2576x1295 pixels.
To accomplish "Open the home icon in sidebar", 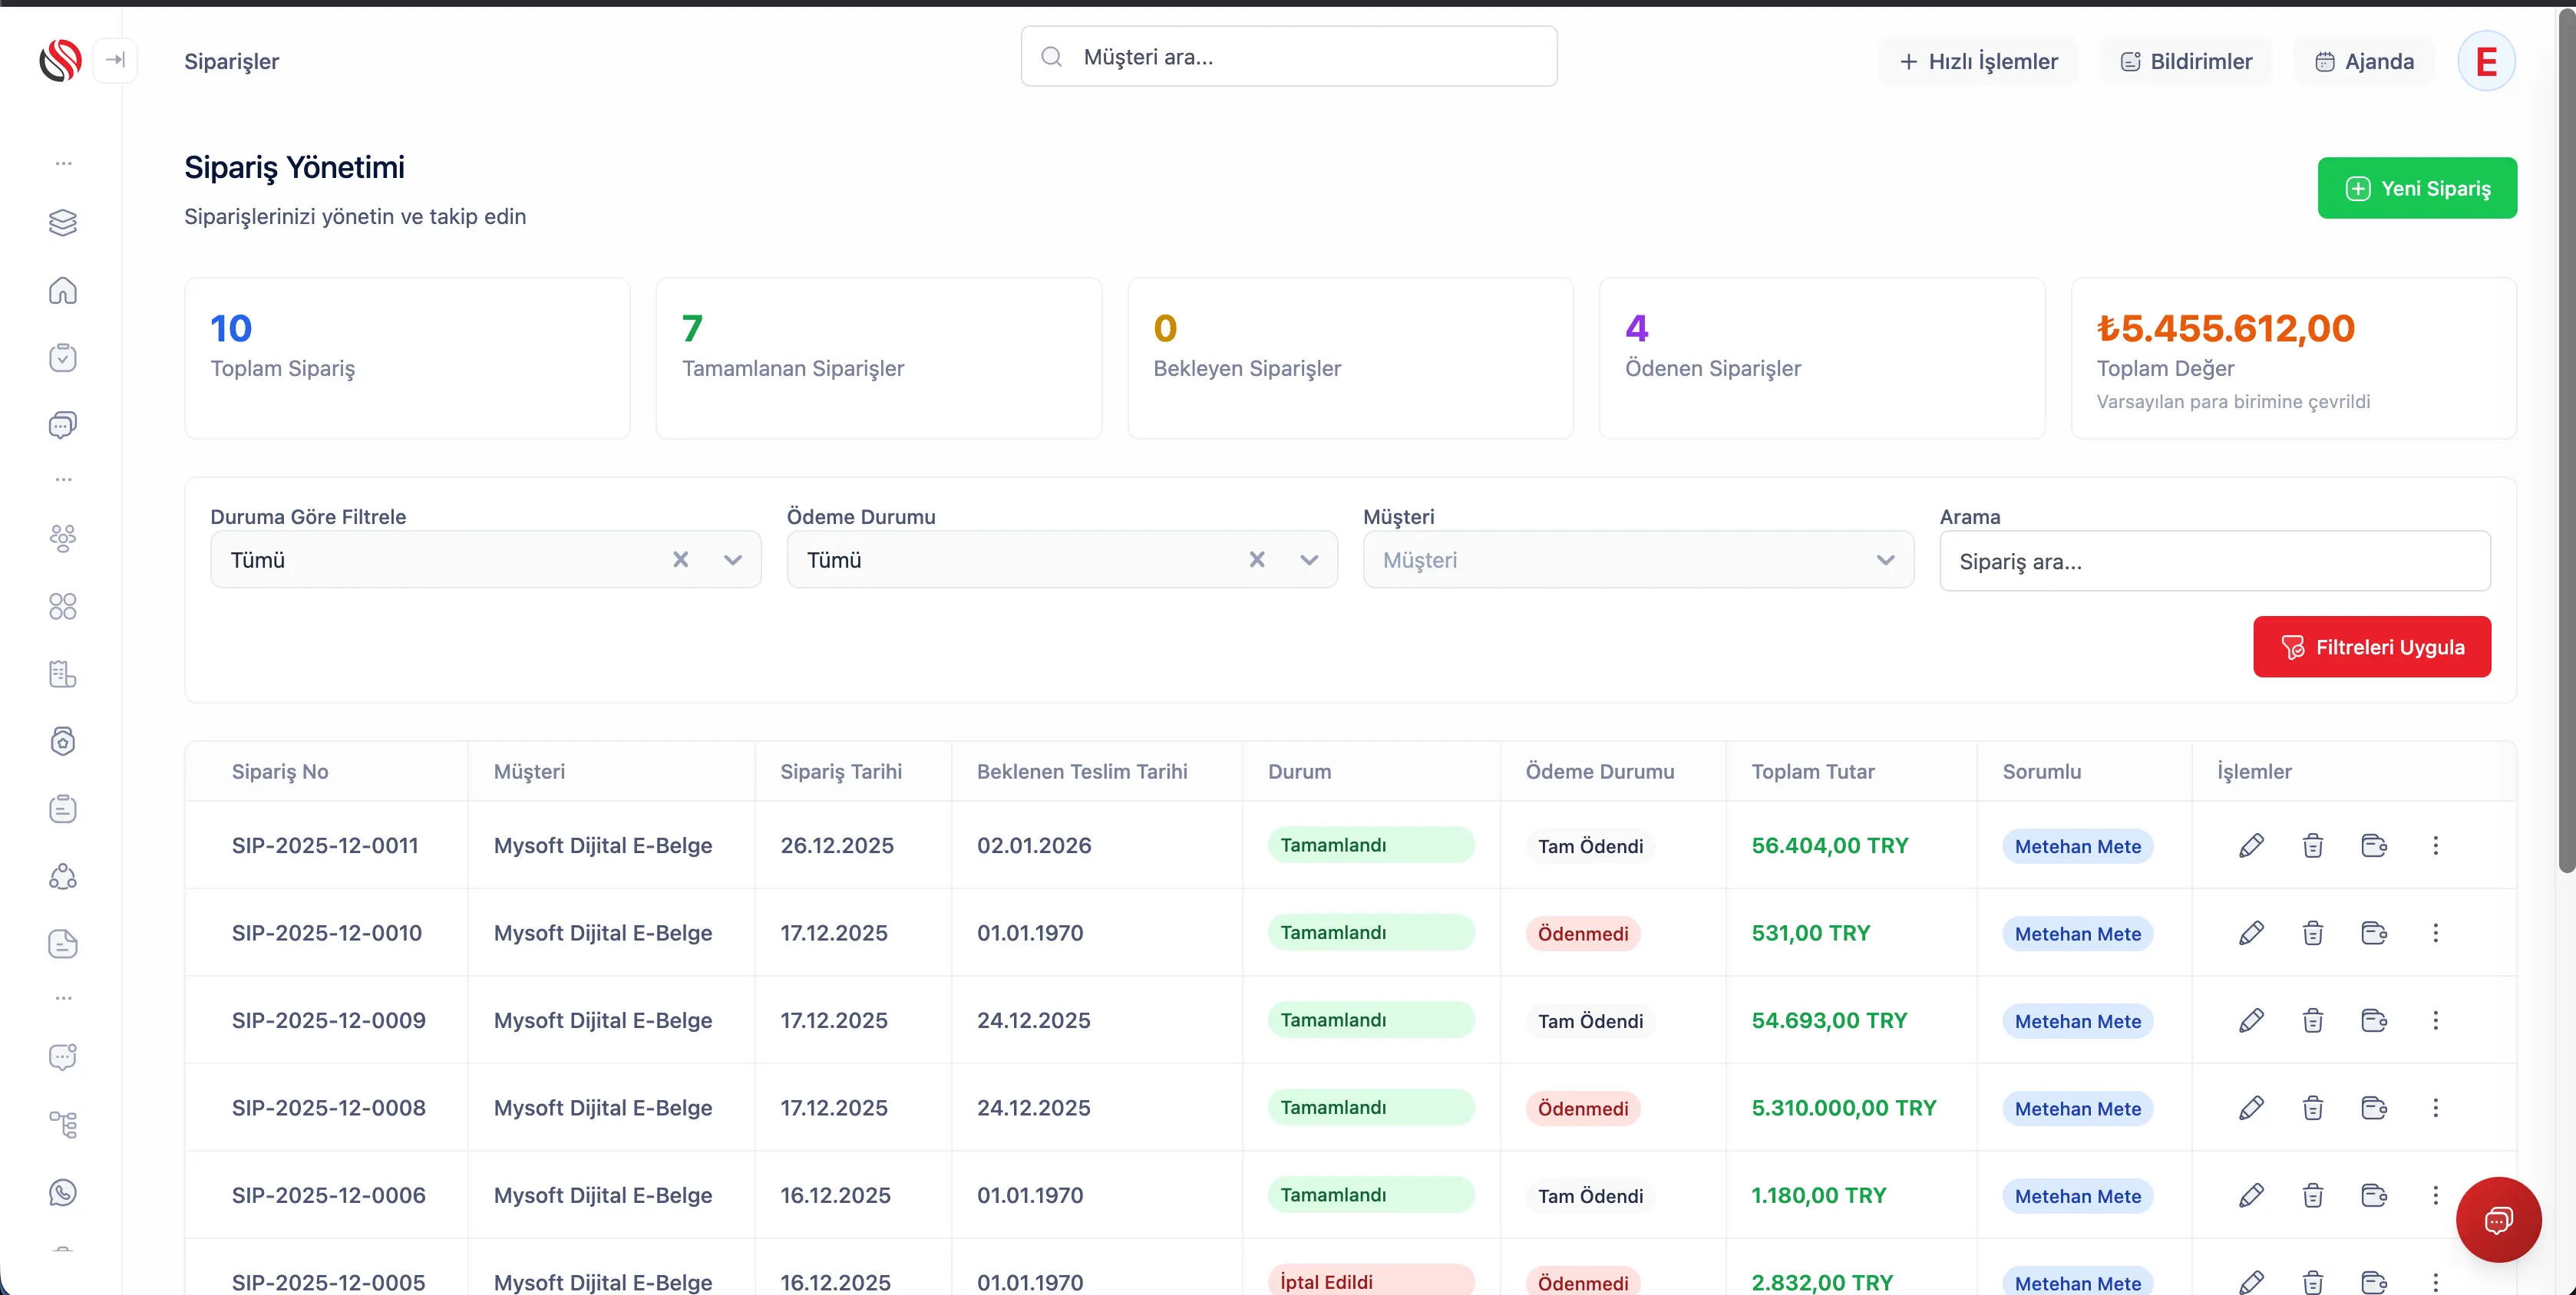I will (x=63, y=291).
